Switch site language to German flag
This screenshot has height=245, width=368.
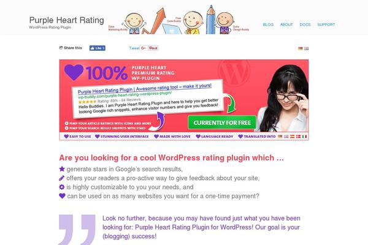(301, 48)
